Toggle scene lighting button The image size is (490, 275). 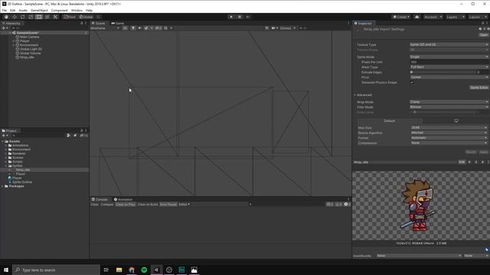(133, 28)
